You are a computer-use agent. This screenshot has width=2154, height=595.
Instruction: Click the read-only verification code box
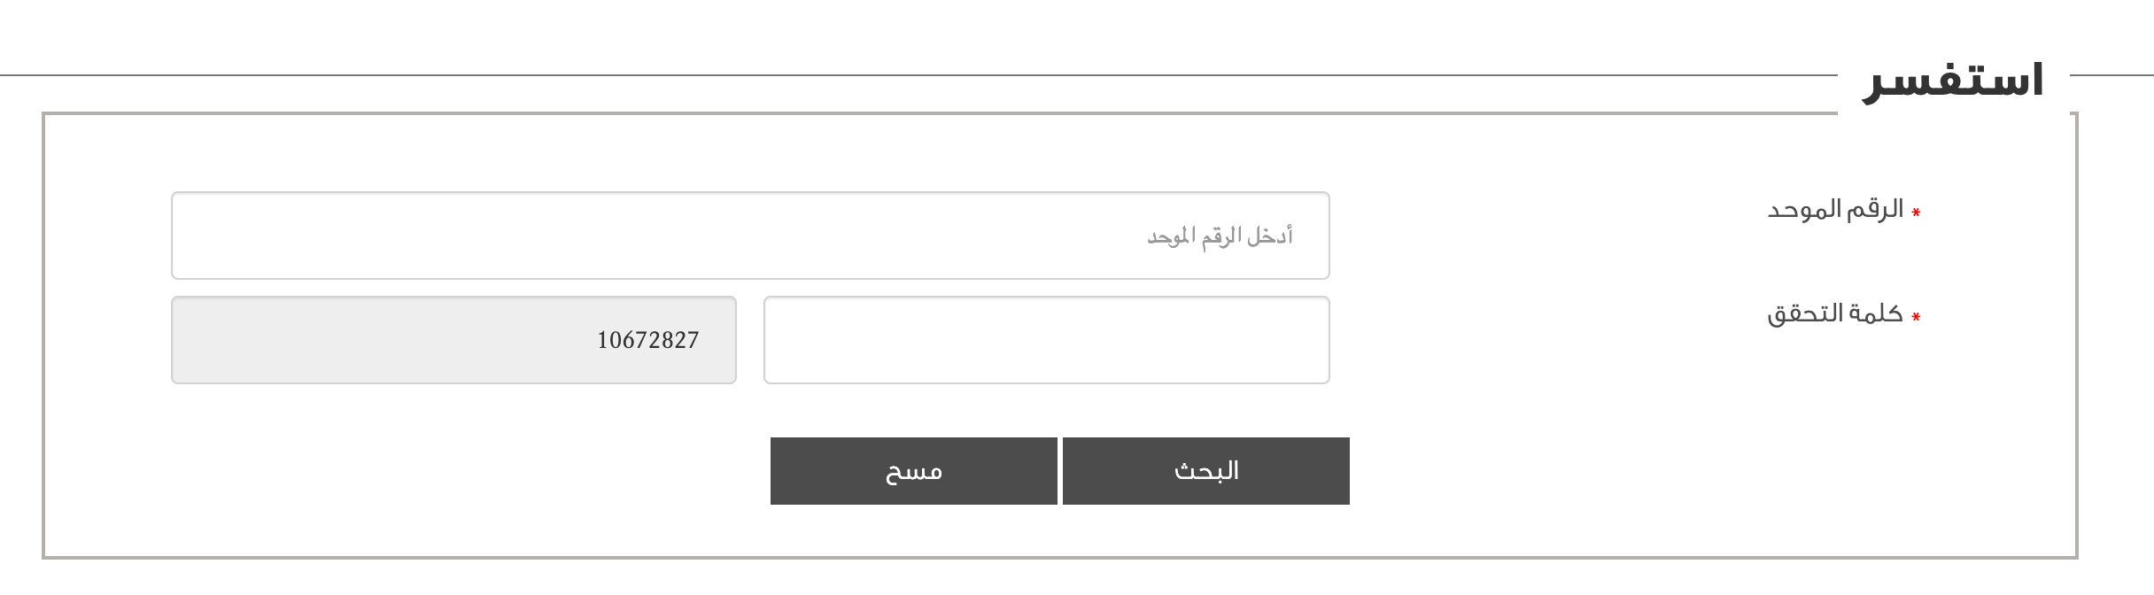(x=453, y=340)
